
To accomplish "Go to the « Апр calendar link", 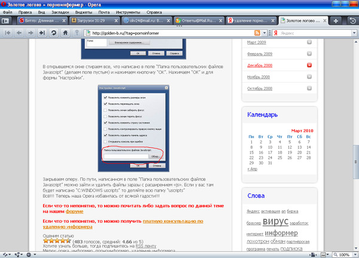I will point(252,169).
